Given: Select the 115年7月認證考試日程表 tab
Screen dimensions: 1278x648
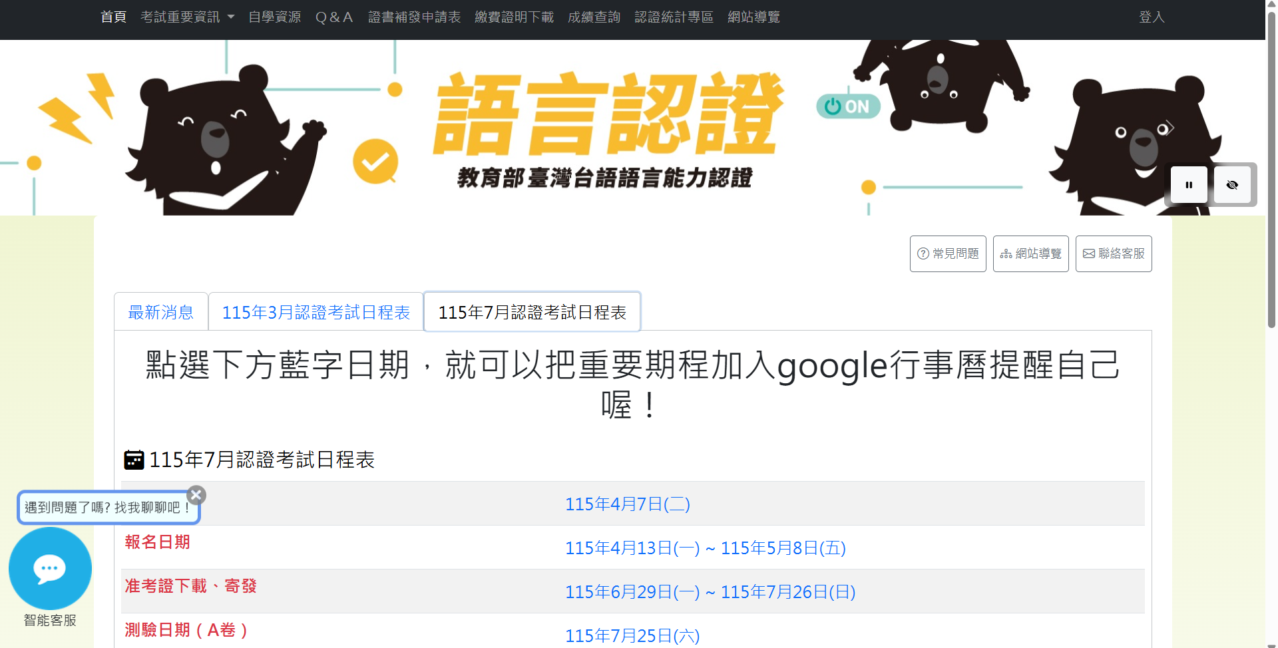Looking at the screenshot, I should pyautogui.click(x=532, y=312).
